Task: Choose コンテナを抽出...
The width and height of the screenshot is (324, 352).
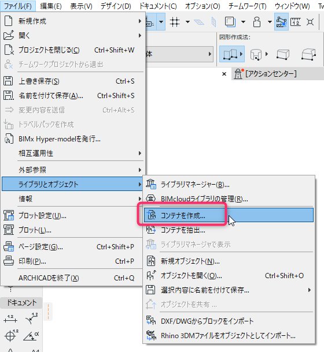Action: tap(229, 230)
